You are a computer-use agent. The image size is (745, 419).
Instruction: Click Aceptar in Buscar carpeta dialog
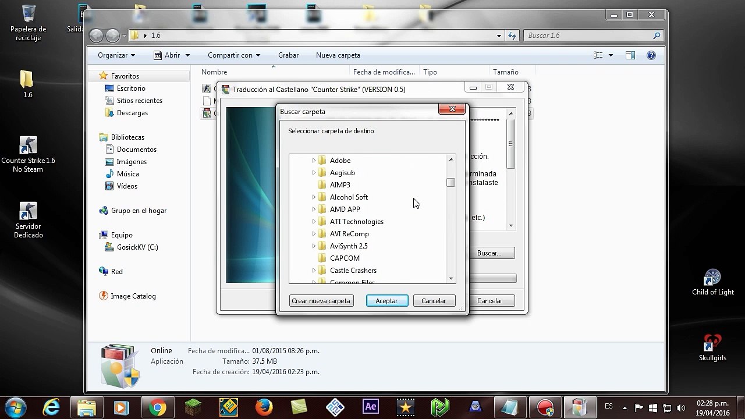click(386, 301)
